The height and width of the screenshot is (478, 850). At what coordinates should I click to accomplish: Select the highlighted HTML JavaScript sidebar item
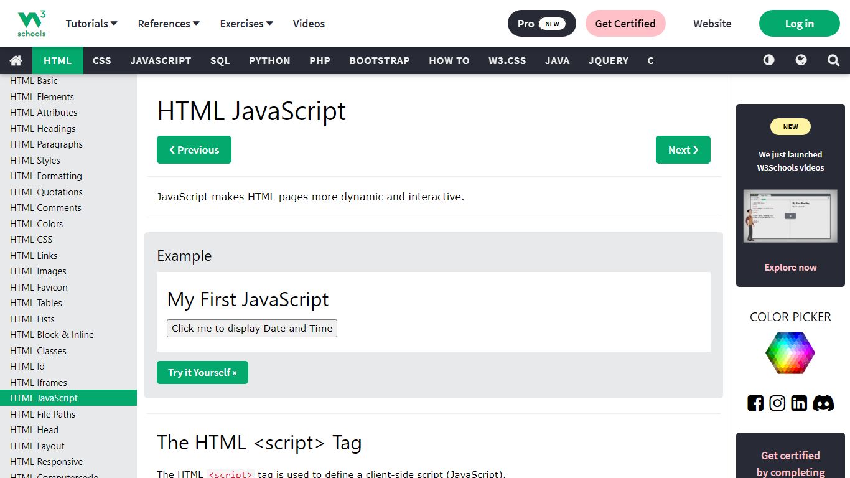[x=68, y=398]
